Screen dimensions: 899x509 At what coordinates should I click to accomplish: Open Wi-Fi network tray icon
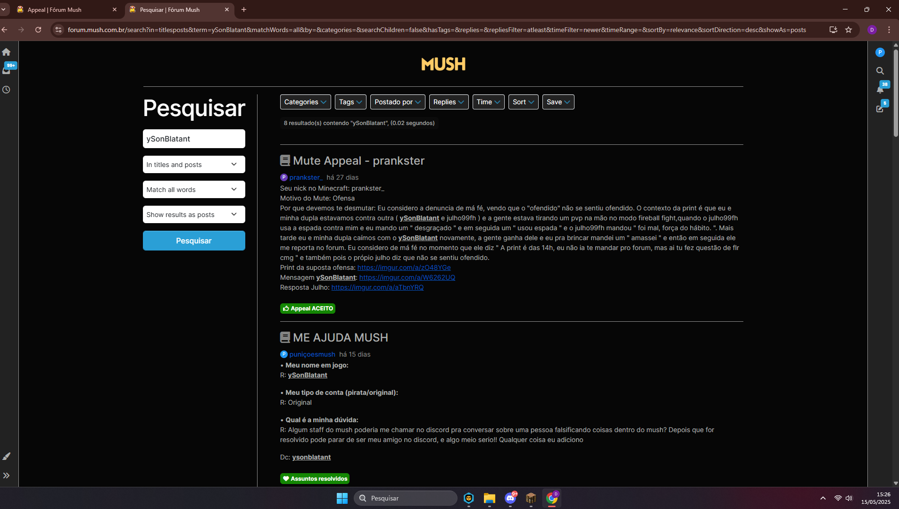click(x=838, y=498)
